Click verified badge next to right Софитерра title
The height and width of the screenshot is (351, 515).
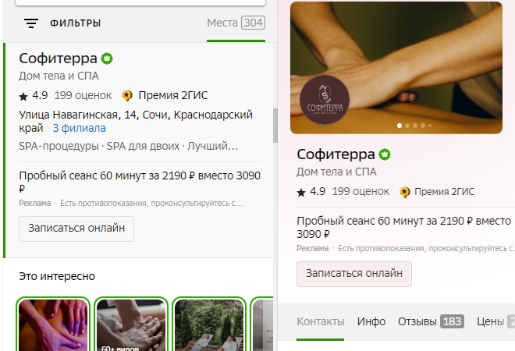coord(385,154)
